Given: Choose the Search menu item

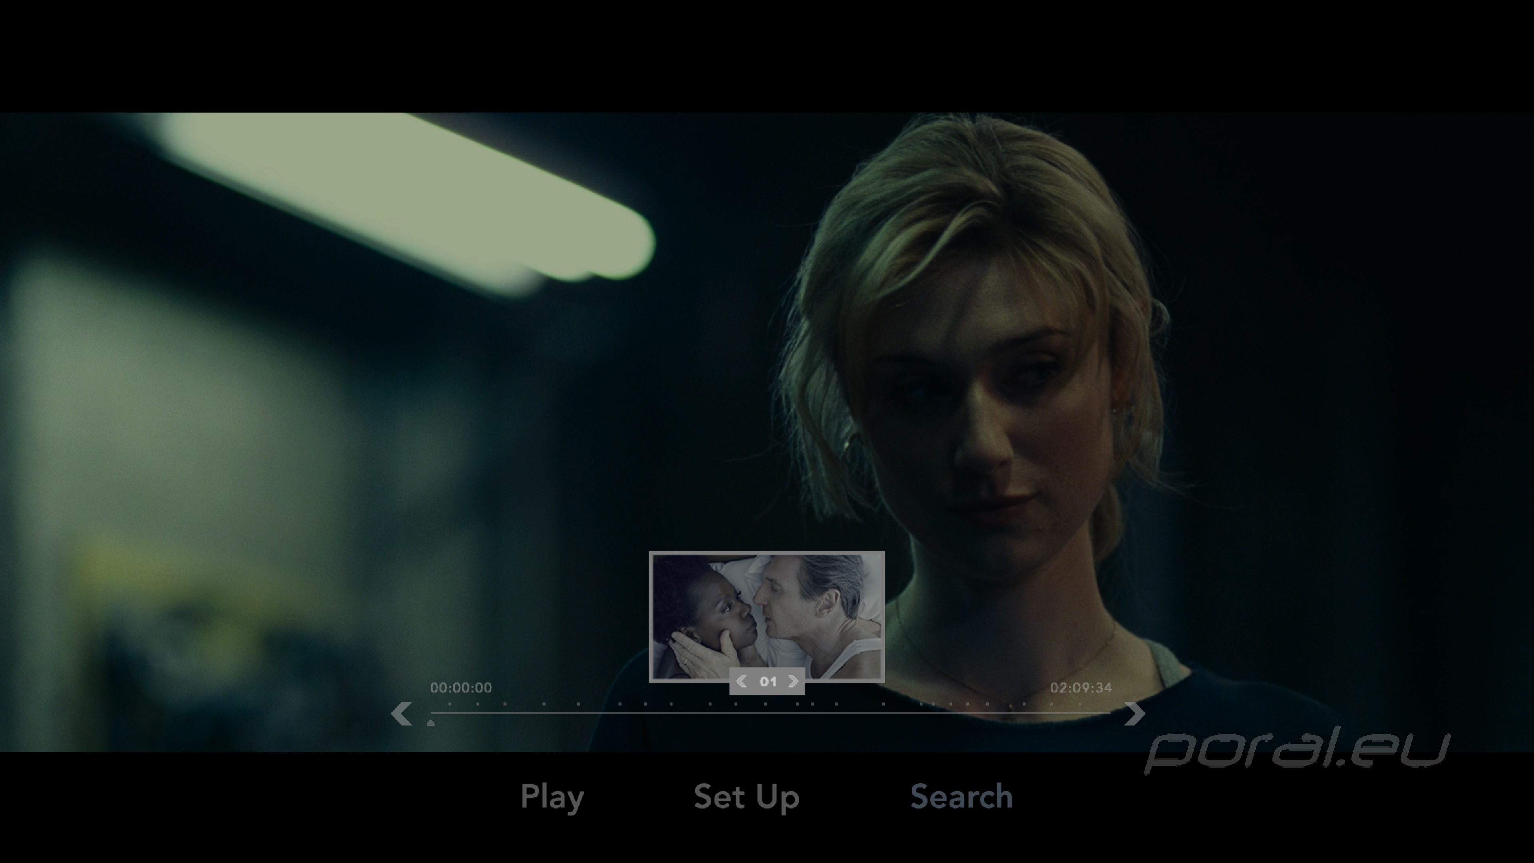Looking at the screenshot, I should pos(961,796).
